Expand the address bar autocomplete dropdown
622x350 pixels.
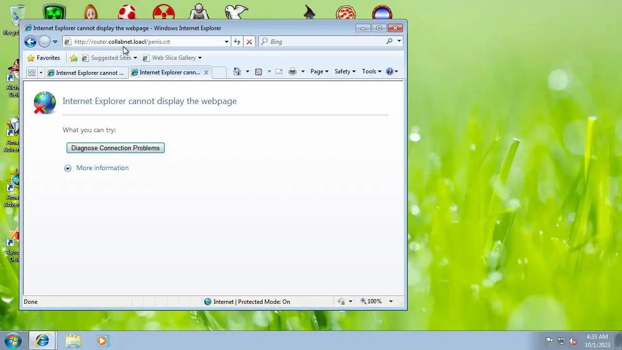click(226, 42)
